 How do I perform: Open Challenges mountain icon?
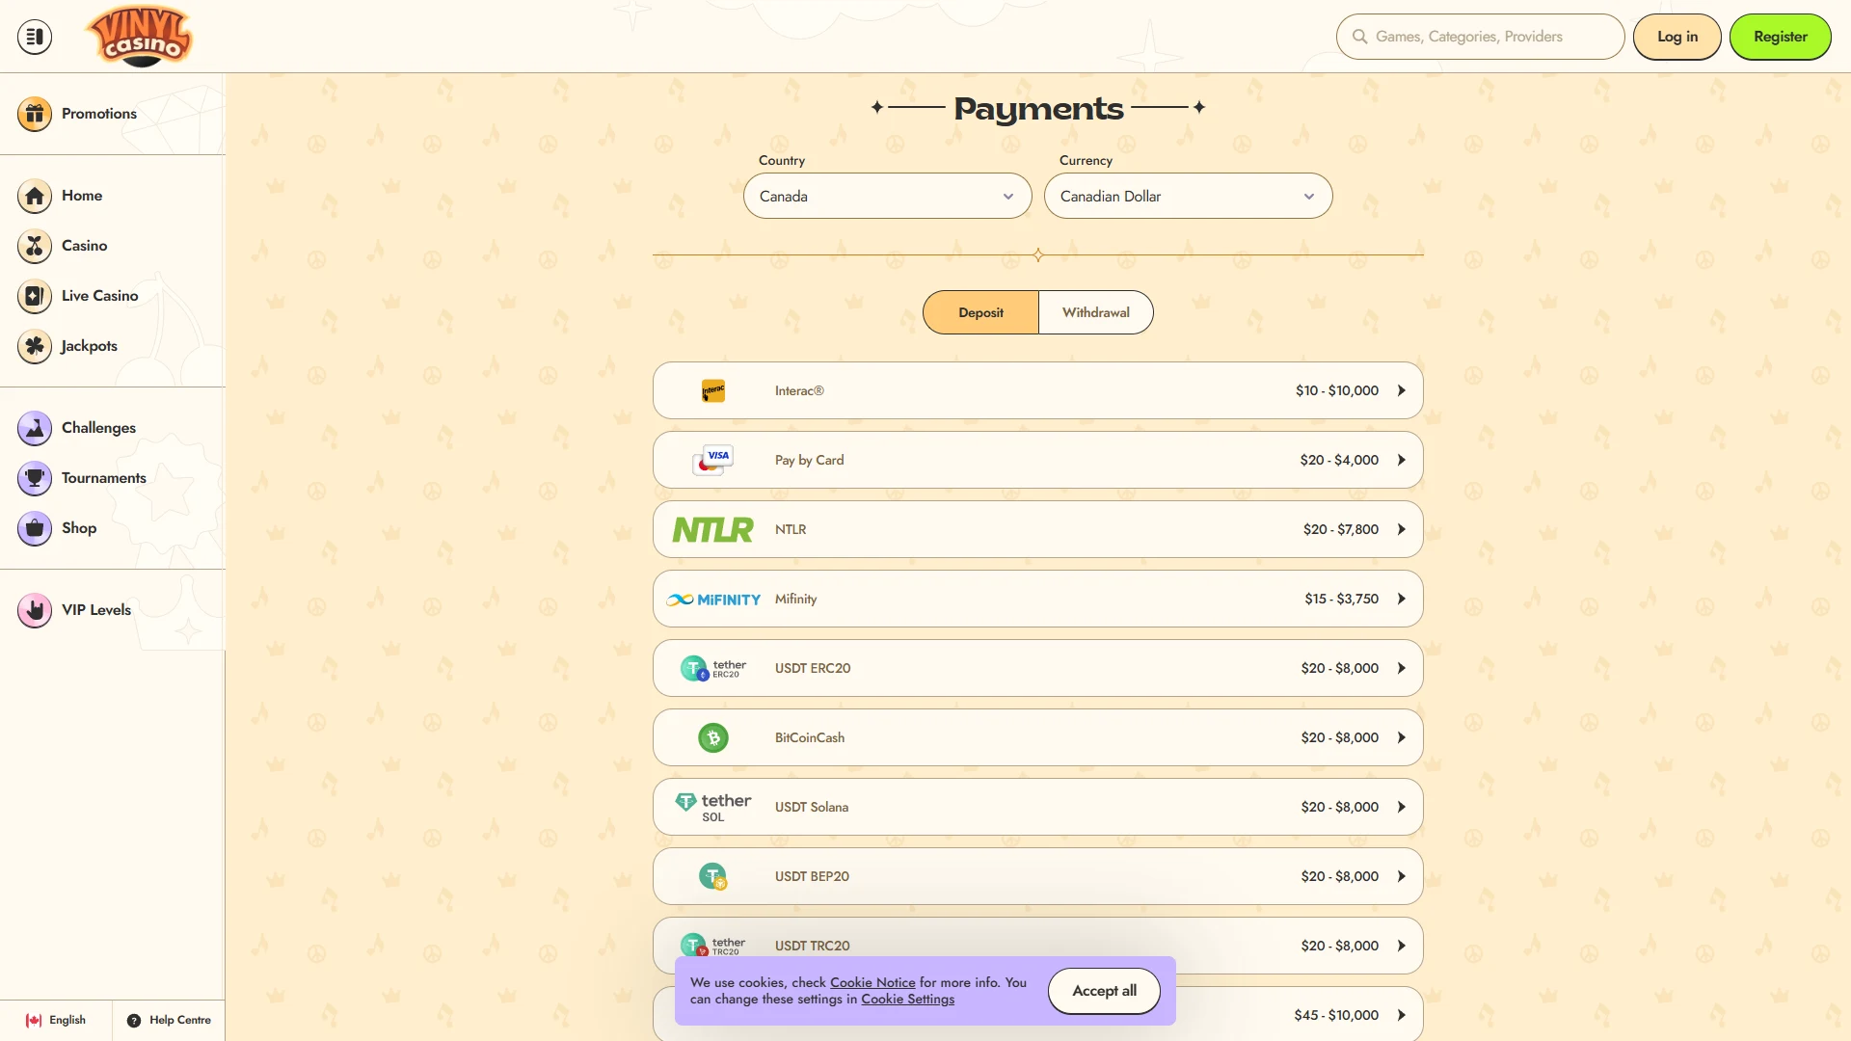click(35, 428)
